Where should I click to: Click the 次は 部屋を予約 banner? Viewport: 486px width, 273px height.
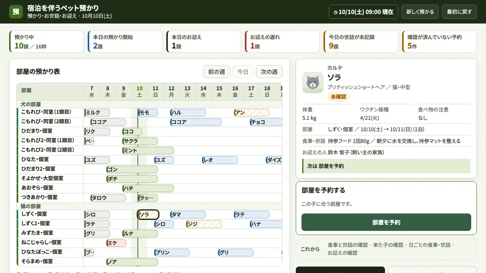coord(386,166)
